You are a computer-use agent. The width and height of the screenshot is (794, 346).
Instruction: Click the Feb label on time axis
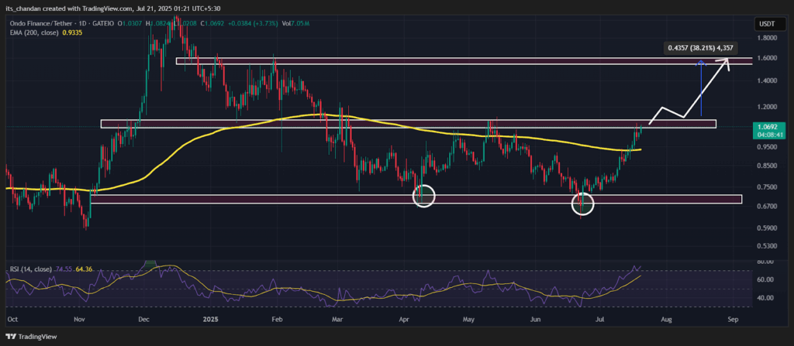point(276,320)
